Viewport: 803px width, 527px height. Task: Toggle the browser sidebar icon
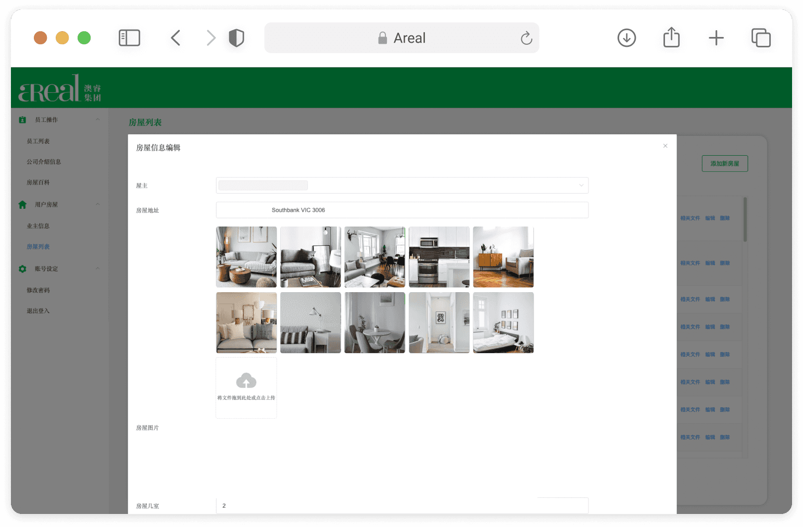coord(129,38)
